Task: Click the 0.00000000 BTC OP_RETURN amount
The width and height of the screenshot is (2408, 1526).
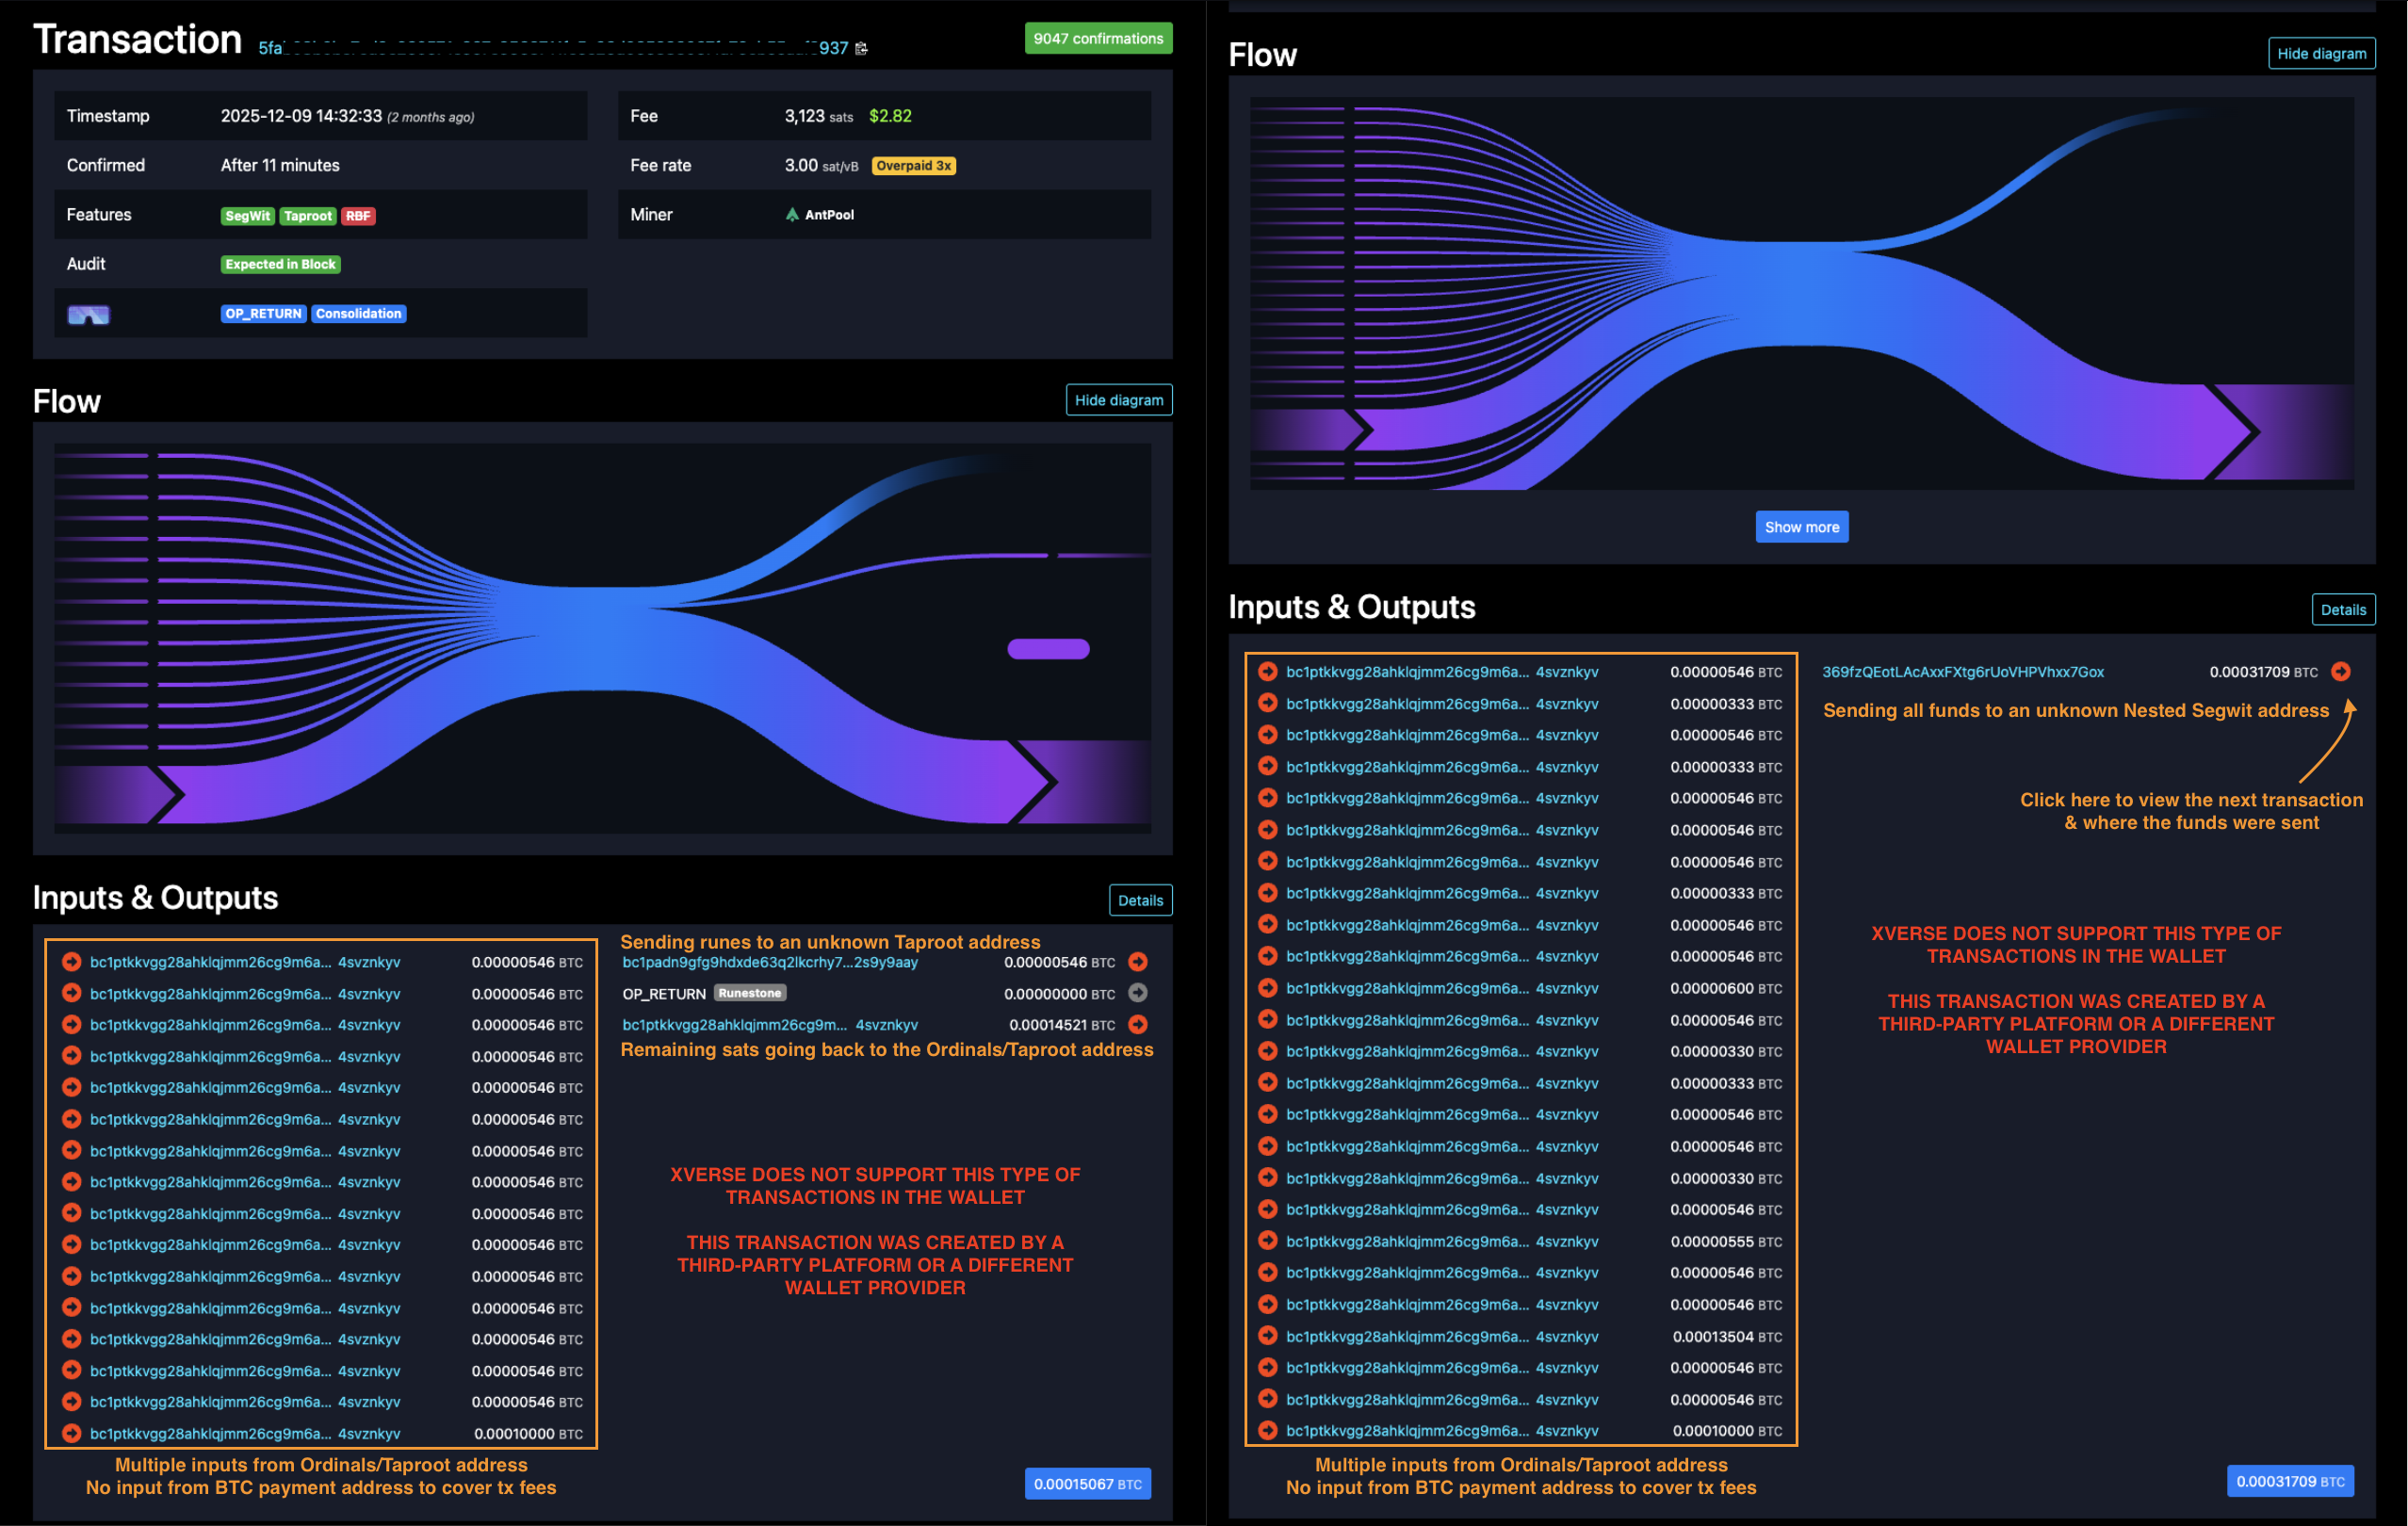Action: click(x=1059, y=994)
